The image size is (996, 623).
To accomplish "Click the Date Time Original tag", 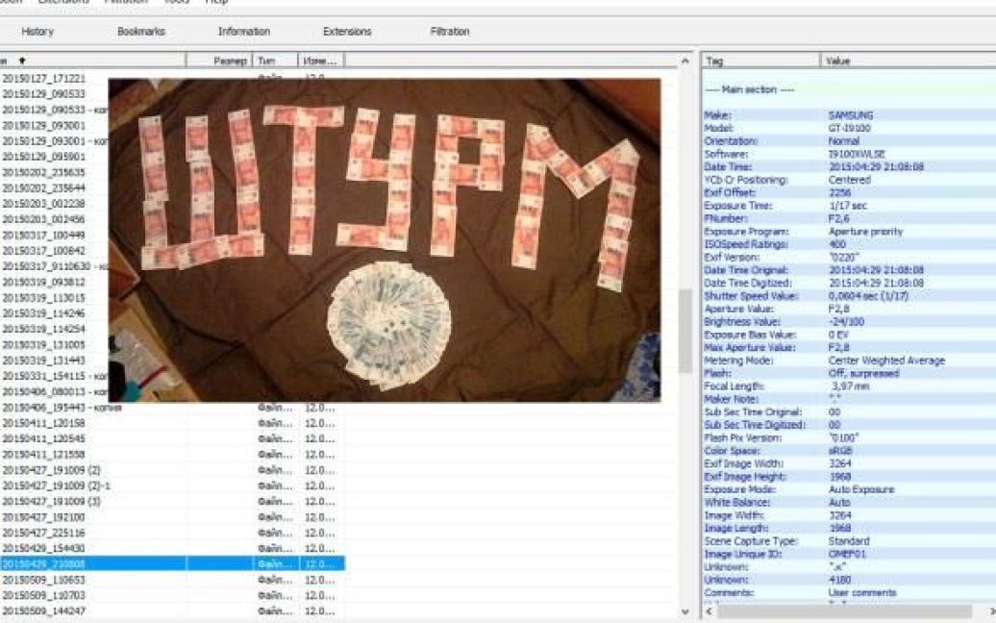I will click(746, 270).
